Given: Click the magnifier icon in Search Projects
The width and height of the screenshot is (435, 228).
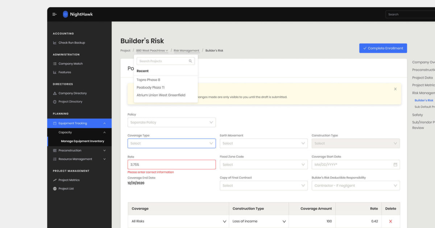Looking at the screenshot, I should [190, 61].
